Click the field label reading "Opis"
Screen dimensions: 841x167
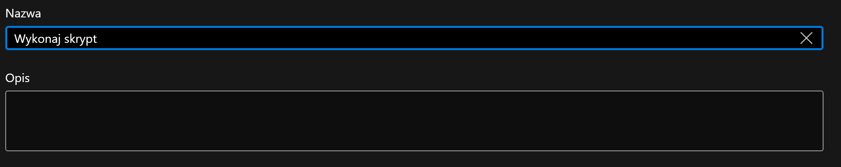pos(17,78)
